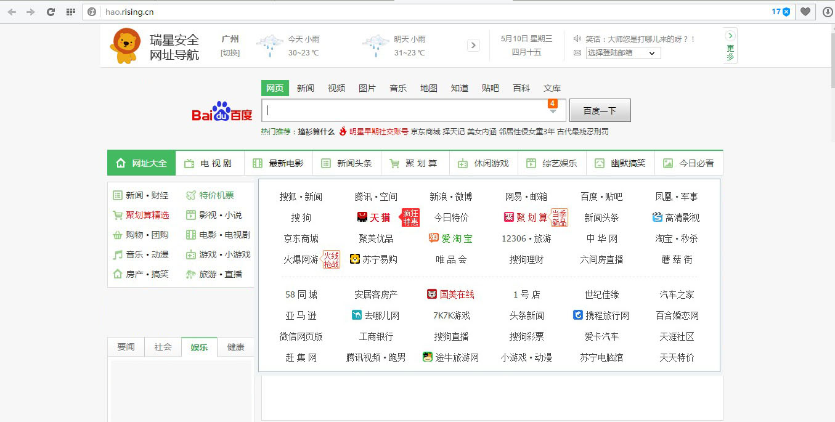Click the site info icon in address bar
This screenshot has width=835, height=422.
(92, 12)
